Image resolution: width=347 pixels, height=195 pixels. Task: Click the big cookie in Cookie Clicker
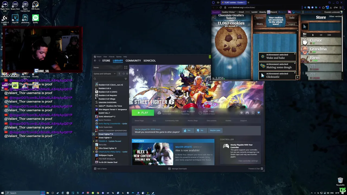pos(231,41)
